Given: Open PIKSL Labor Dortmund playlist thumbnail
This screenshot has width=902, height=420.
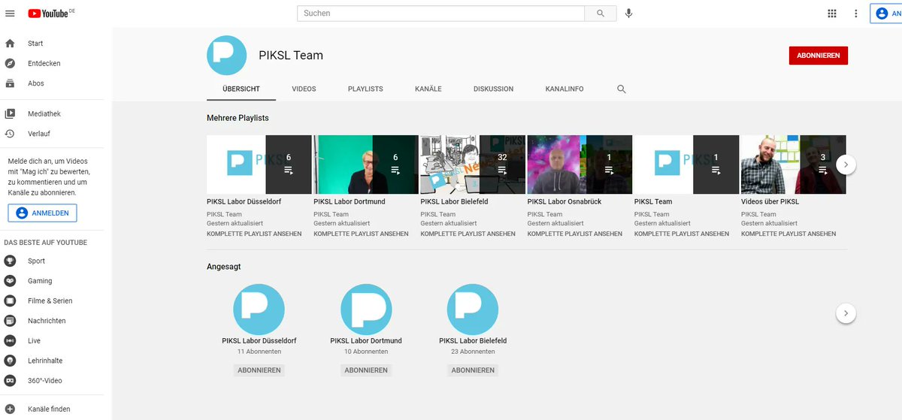Looking at the screenshot, I should pyautogui.click(x=365, y=165).
